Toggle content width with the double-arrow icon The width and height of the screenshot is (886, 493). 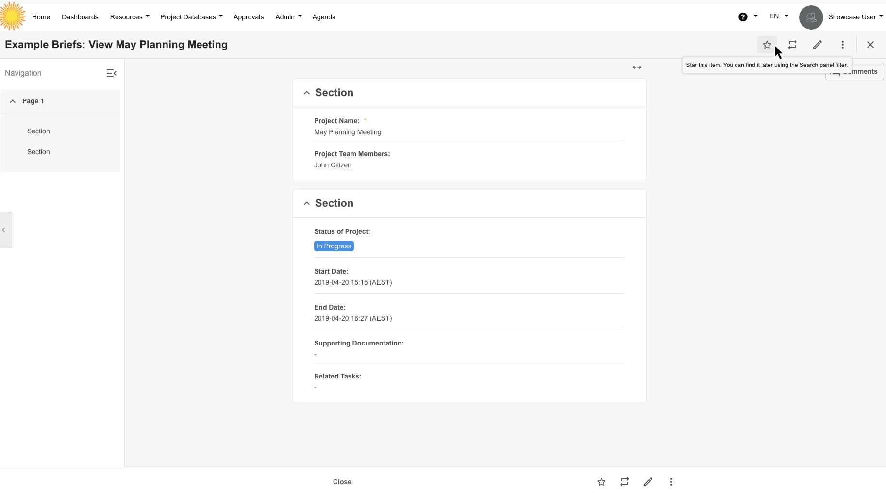[636, 67]
